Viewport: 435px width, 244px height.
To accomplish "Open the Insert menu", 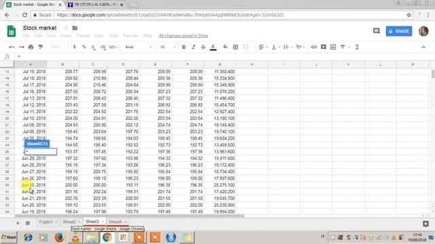I will [66, 36].
